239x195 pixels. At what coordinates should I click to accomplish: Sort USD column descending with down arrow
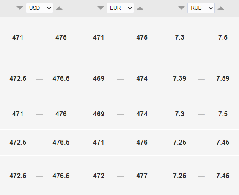(x=20, y=8)
